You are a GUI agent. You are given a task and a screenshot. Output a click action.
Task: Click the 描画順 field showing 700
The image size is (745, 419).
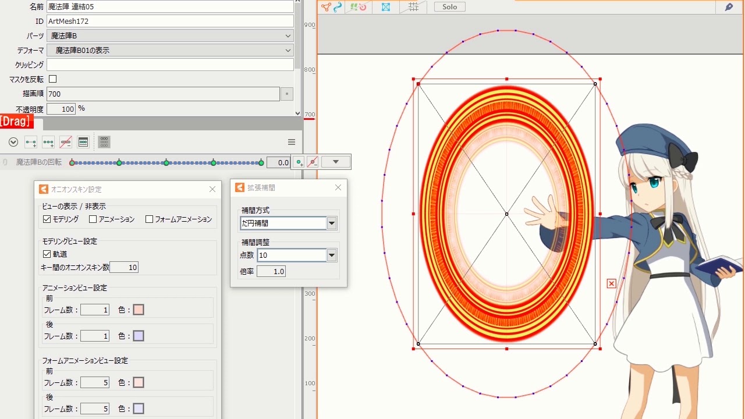tap(163, 94)
